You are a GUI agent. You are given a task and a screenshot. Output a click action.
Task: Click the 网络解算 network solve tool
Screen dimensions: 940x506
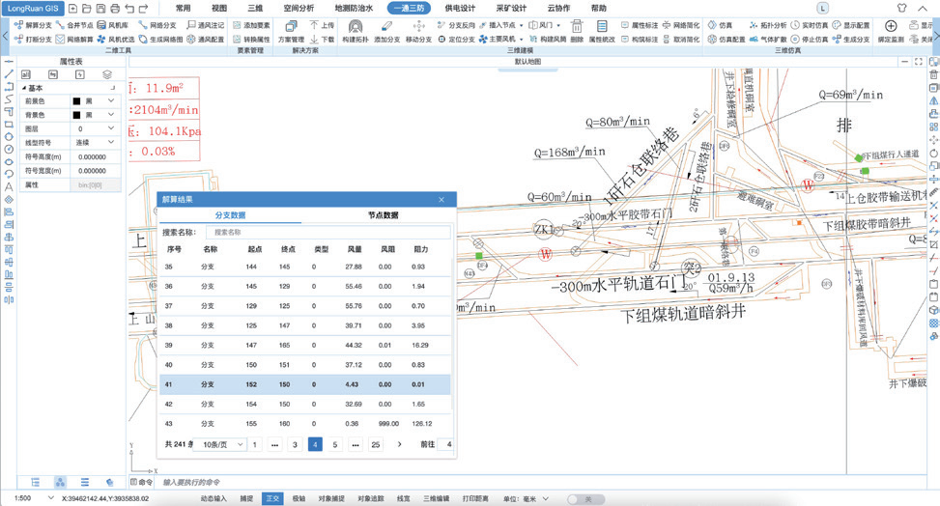74,39
